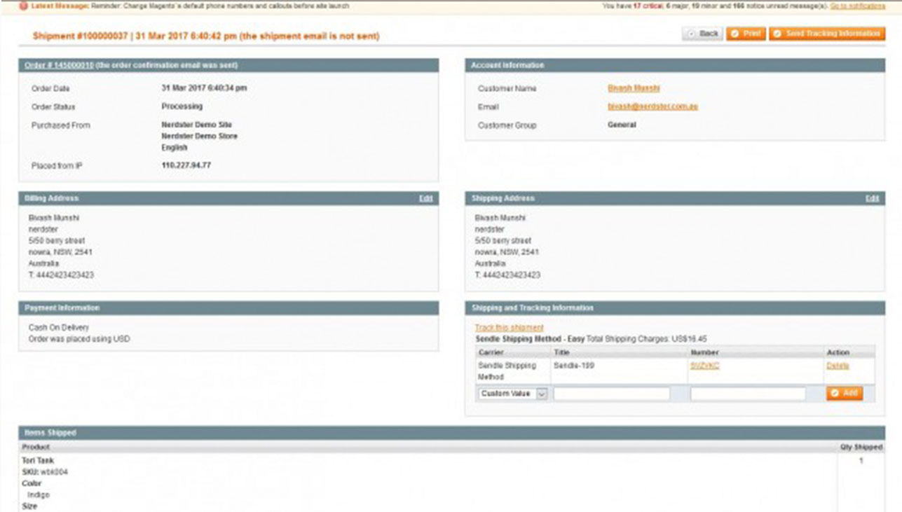Click the customer email address link

[x=652, y=106]
